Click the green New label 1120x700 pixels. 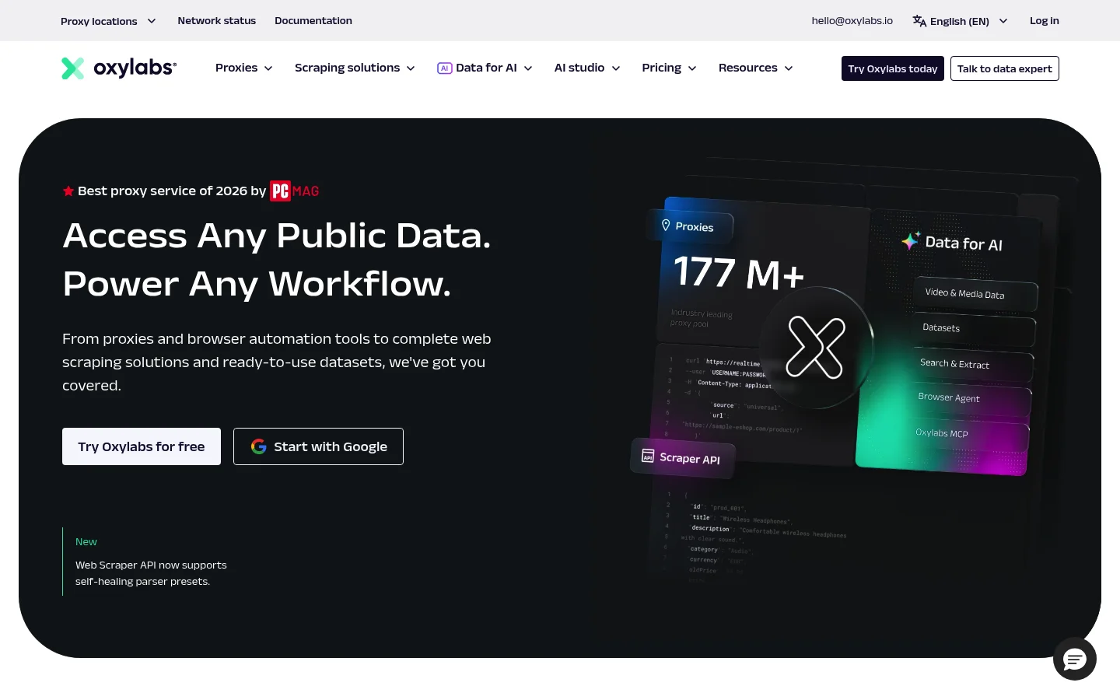[x=86, y=541]
